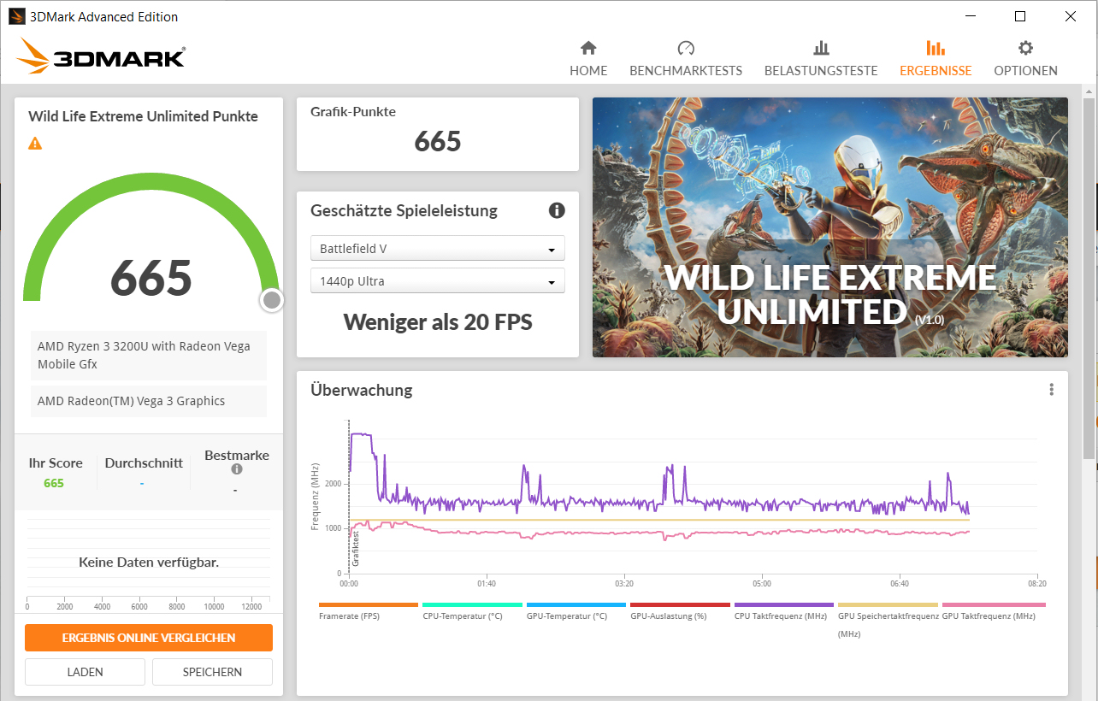
Task: Click the 3DMark logo in the header
Action: pos(100,56)
